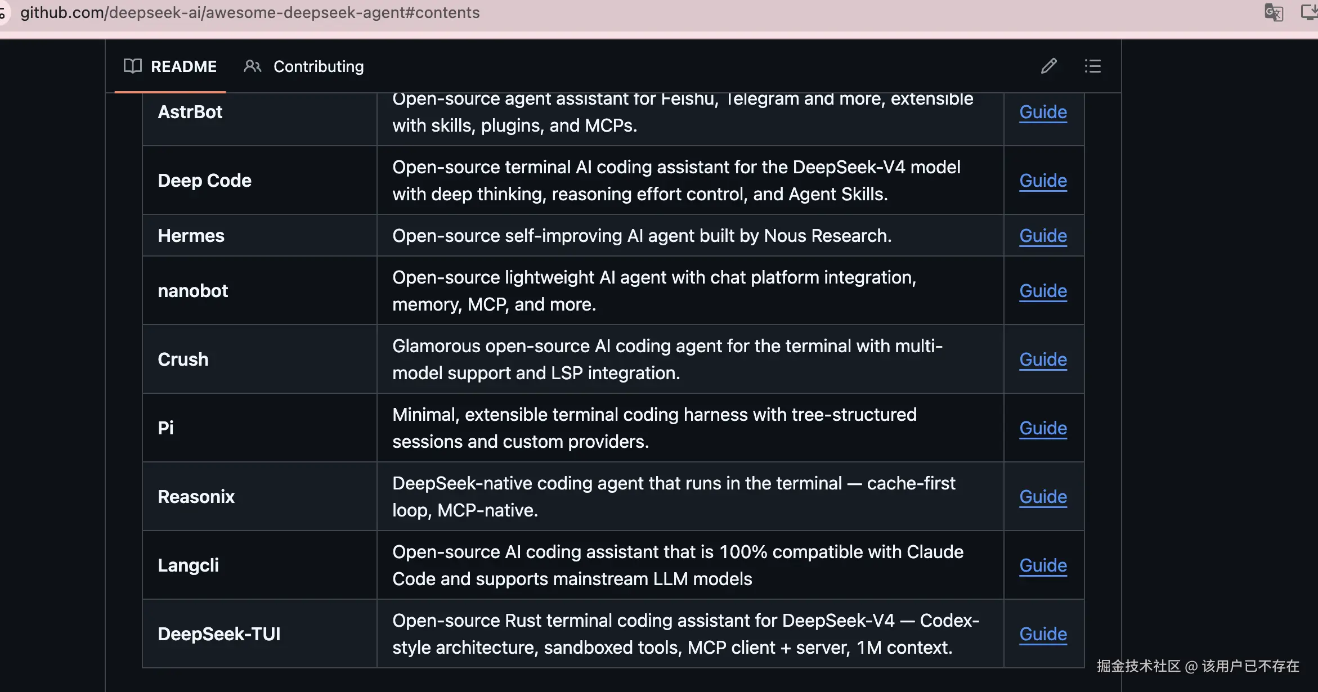Open the README outline list icon
This screenshot has height=692, width=1318.
point(1092,66)
